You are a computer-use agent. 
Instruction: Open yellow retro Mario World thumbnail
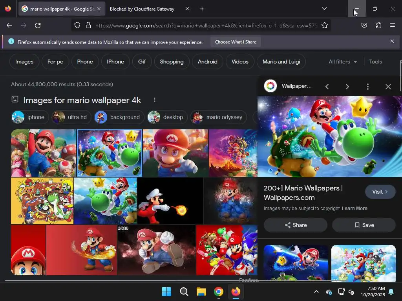click(x=42, y=201)
